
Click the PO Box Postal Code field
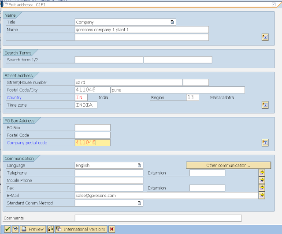click(x=93, y=135)
